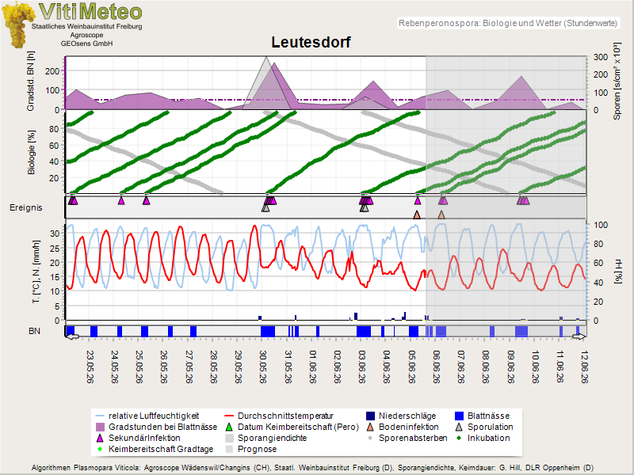
Task: Click legend triangle for Sporulation
Action: (x=459, y=427)
